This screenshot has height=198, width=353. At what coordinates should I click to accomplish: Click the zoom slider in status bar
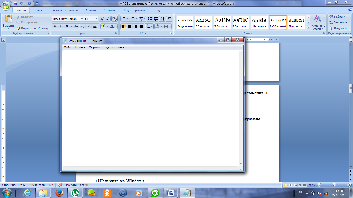(334, 185)
